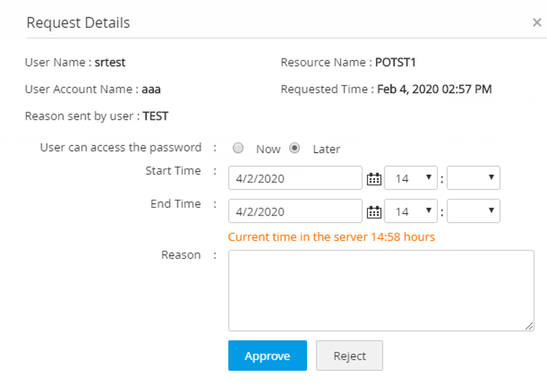The width and height of the screenshot is (547, 386).
Task: Focus the Start Time date field
Action: click(x=295, y=178)
